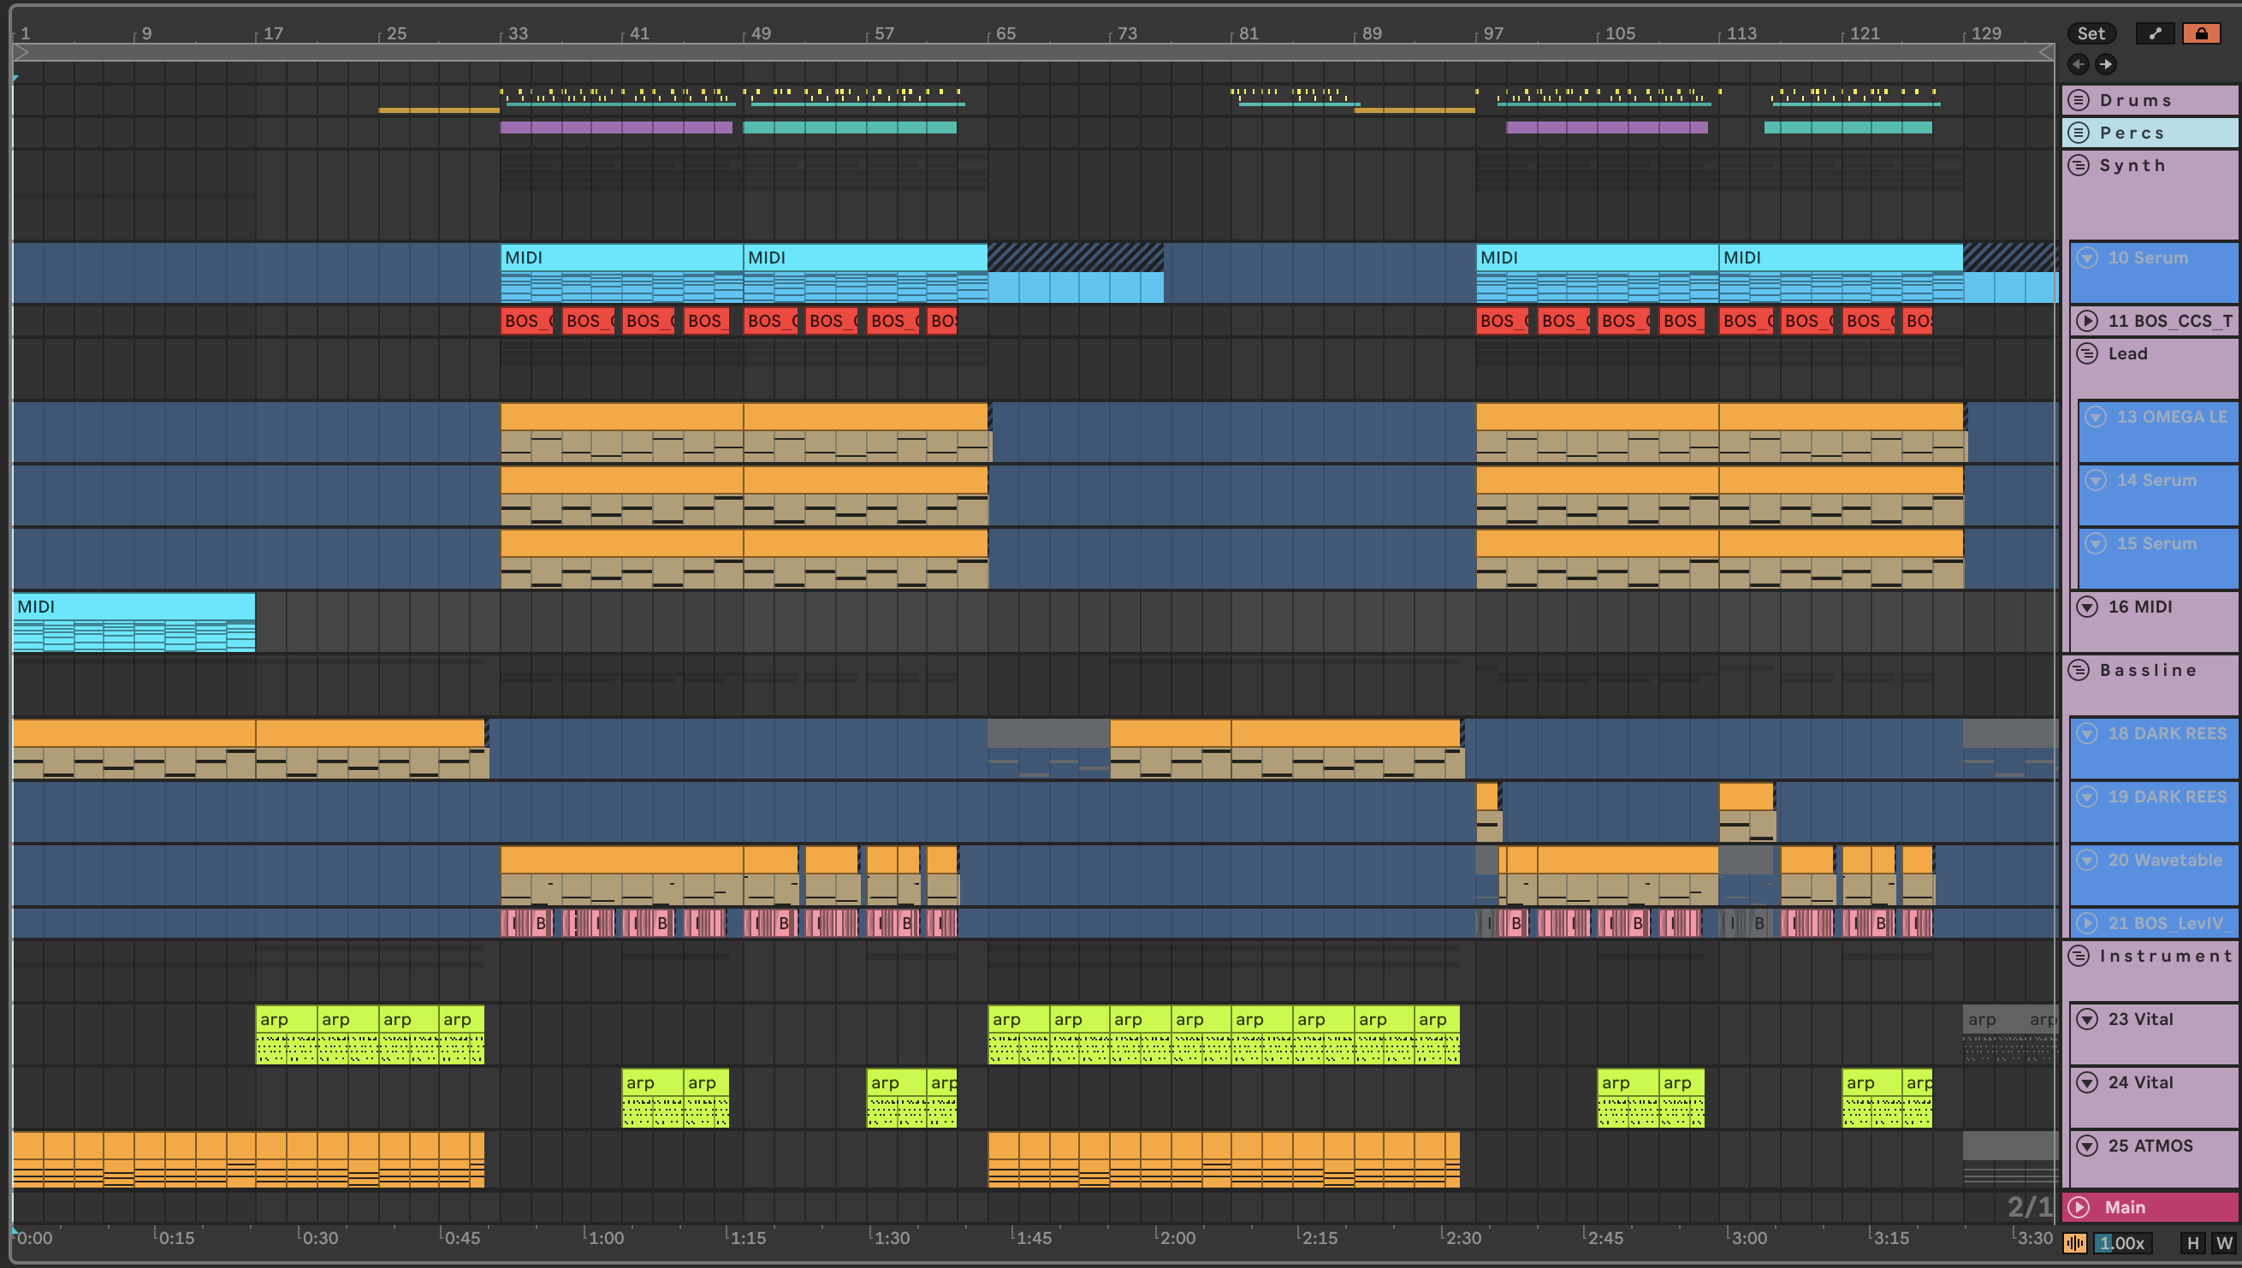This screenshot has width=2242, height=1268.
Task: Fold the Percs group icon
Action: (2079, 133)
